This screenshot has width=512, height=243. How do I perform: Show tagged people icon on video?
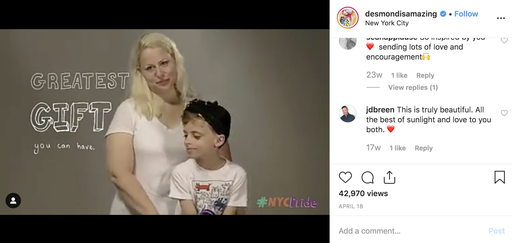(13, 201)
